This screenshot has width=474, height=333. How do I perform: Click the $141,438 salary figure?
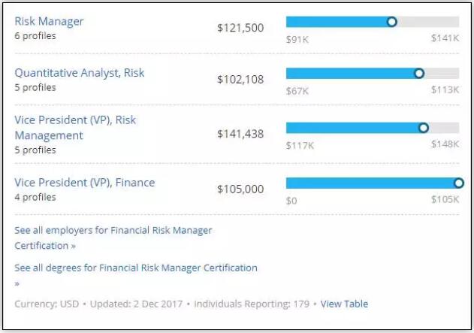point(240,134)
